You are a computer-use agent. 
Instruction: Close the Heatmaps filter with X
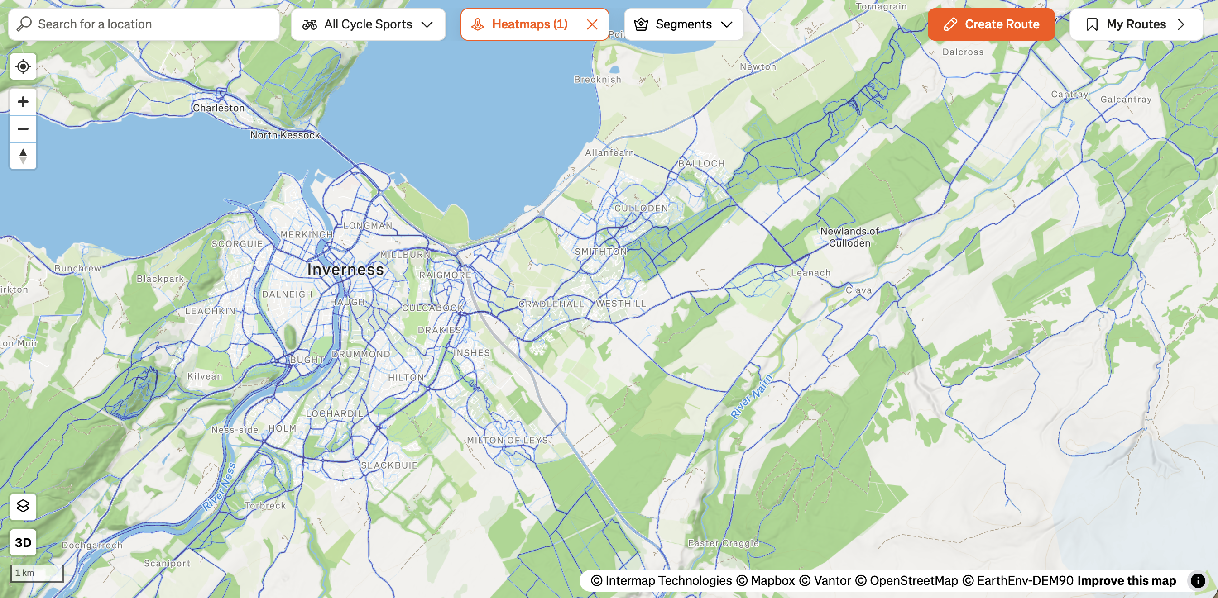pos(592,24)
